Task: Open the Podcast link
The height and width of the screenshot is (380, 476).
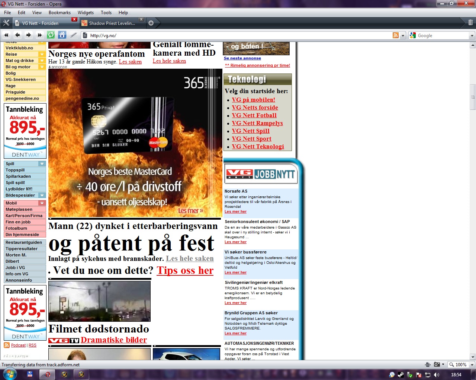Action: [18, 345]
